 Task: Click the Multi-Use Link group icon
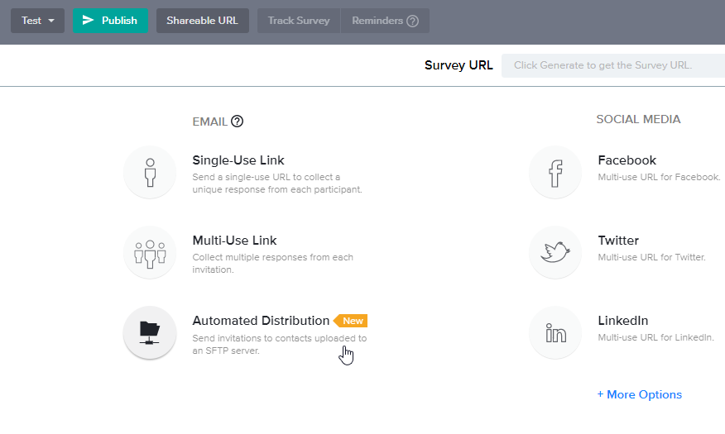tap(150, 252)
